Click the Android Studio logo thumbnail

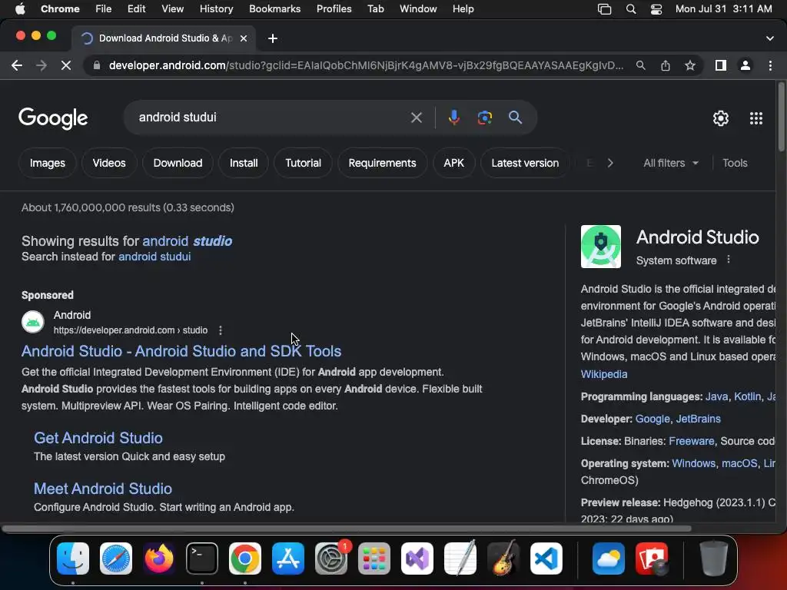pyautogui.click(x=601, y=247)
